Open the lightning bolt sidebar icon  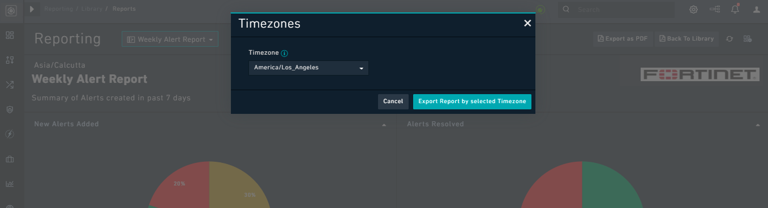coord(10,134)
